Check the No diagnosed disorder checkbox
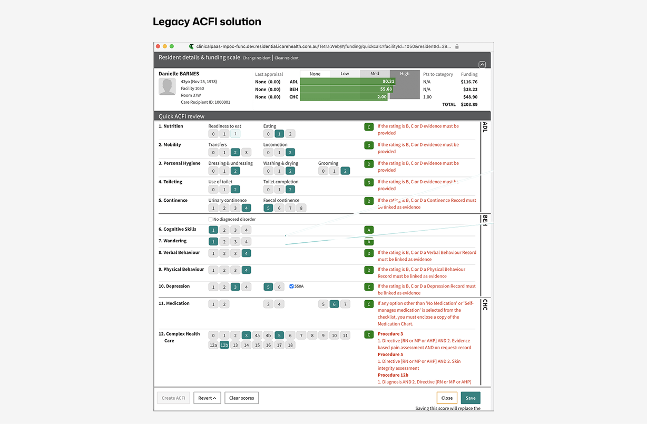 click(211, 219)
